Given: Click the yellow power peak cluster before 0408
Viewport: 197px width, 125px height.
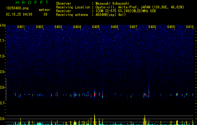Looking at the screenshot, I should click(145, 120).
